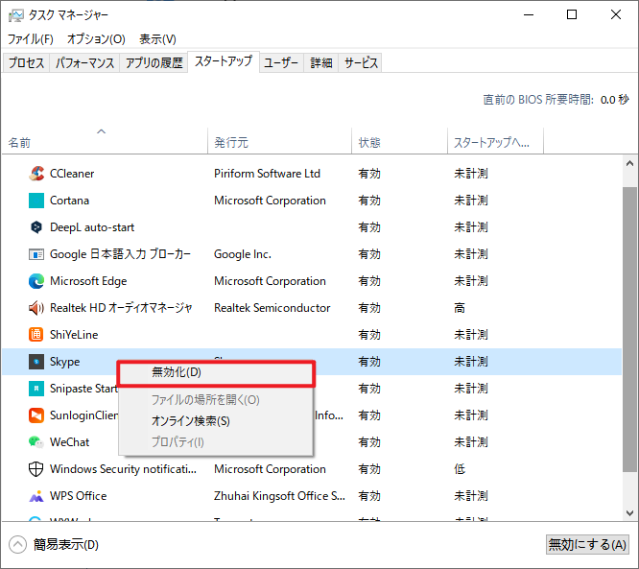Click Piriform Software Ltd publisher cell
Viewport: 639px width, 569px height.
click(268, 174)
